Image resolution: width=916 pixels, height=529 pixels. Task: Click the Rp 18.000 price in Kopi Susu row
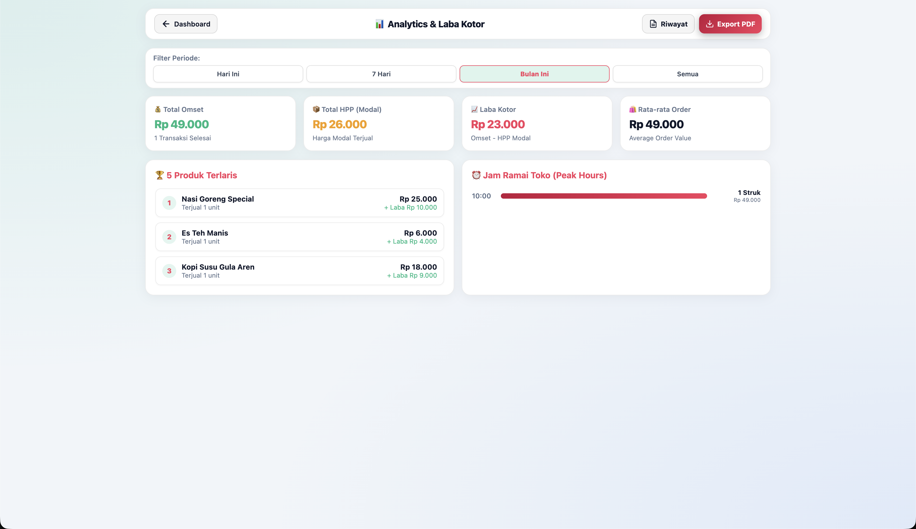click(x=418, y=267)
